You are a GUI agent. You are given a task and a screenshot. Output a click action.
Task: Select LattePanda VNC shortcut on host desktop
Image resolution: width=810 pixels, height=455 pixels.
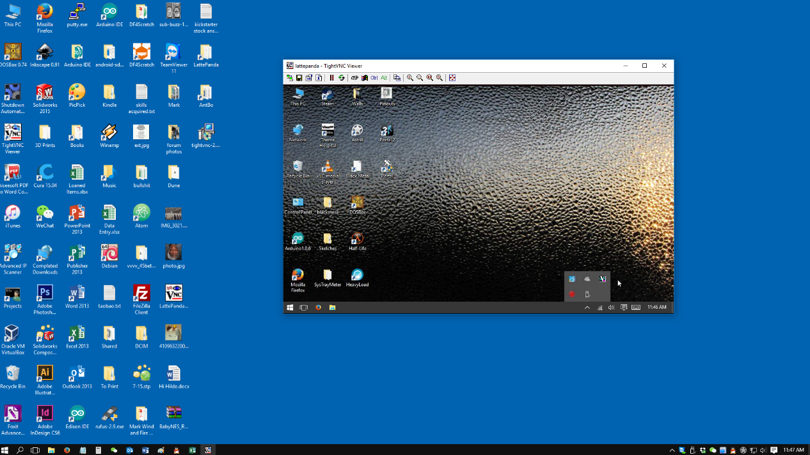173,297
